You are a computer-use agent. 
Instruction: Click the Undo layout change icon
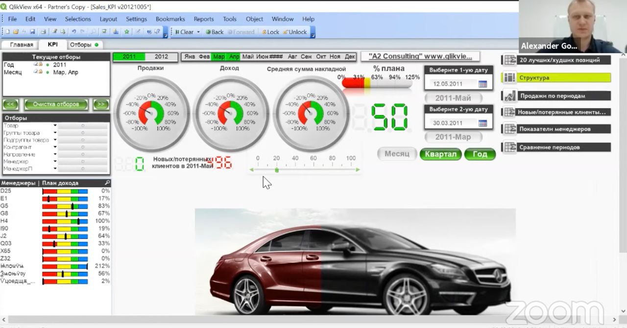(74, 32)
